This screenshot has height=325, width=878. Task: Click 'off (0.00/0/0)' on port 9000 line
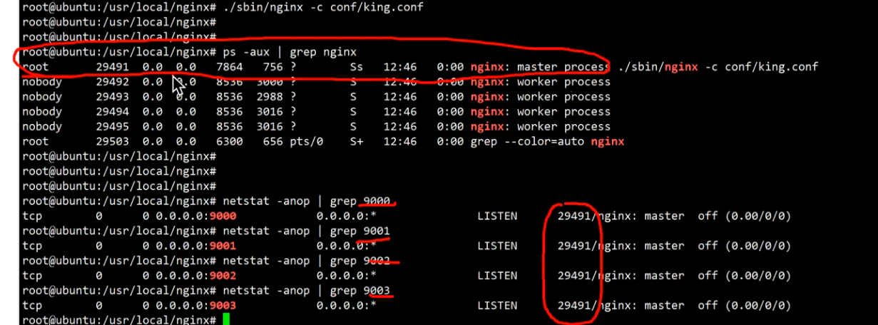(744, 216)
